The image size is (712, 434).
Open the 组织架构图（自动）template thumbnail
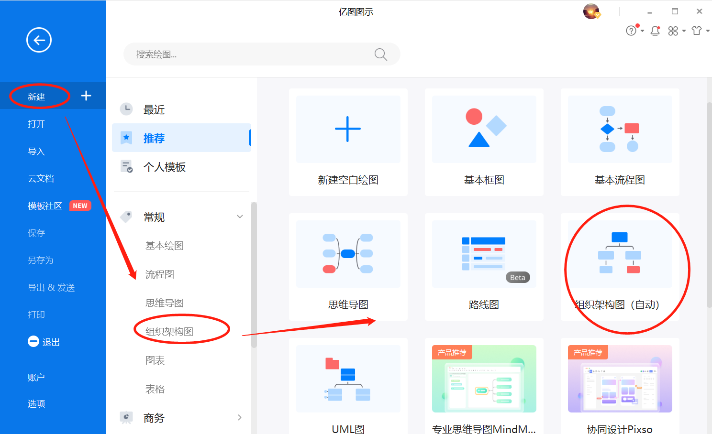pos(620,254)
